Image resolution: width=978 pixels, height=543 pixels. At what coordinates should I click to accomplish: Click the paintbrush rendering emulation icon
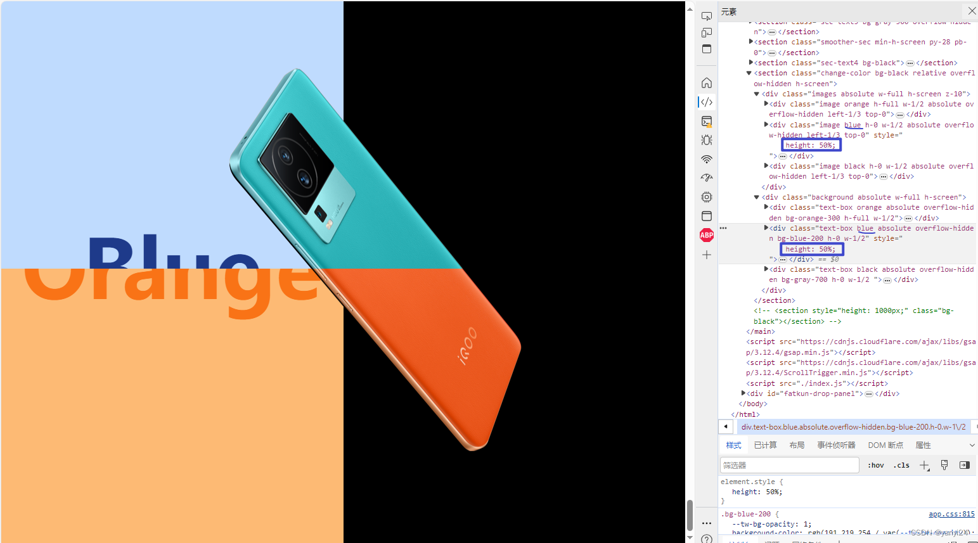(x=944, y=465)
